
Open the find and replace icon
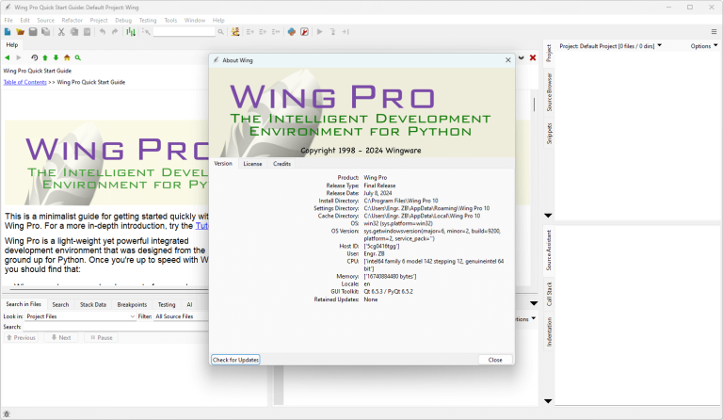point(235,32)
